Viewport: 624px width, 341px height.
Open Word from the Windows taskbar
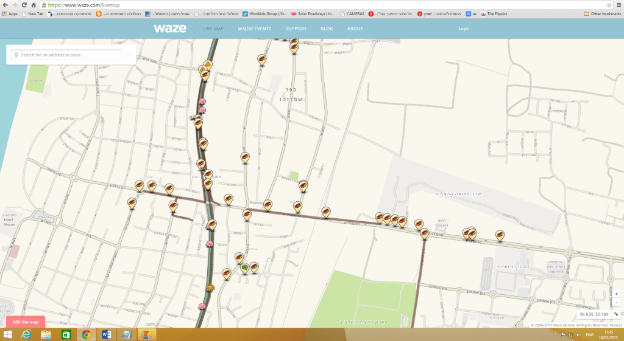106,335
